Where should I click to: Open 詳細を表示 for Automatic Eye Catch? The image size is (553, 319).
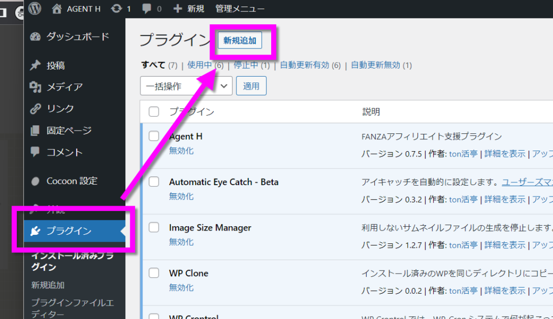pyautogui.click(x=505, y=199)
